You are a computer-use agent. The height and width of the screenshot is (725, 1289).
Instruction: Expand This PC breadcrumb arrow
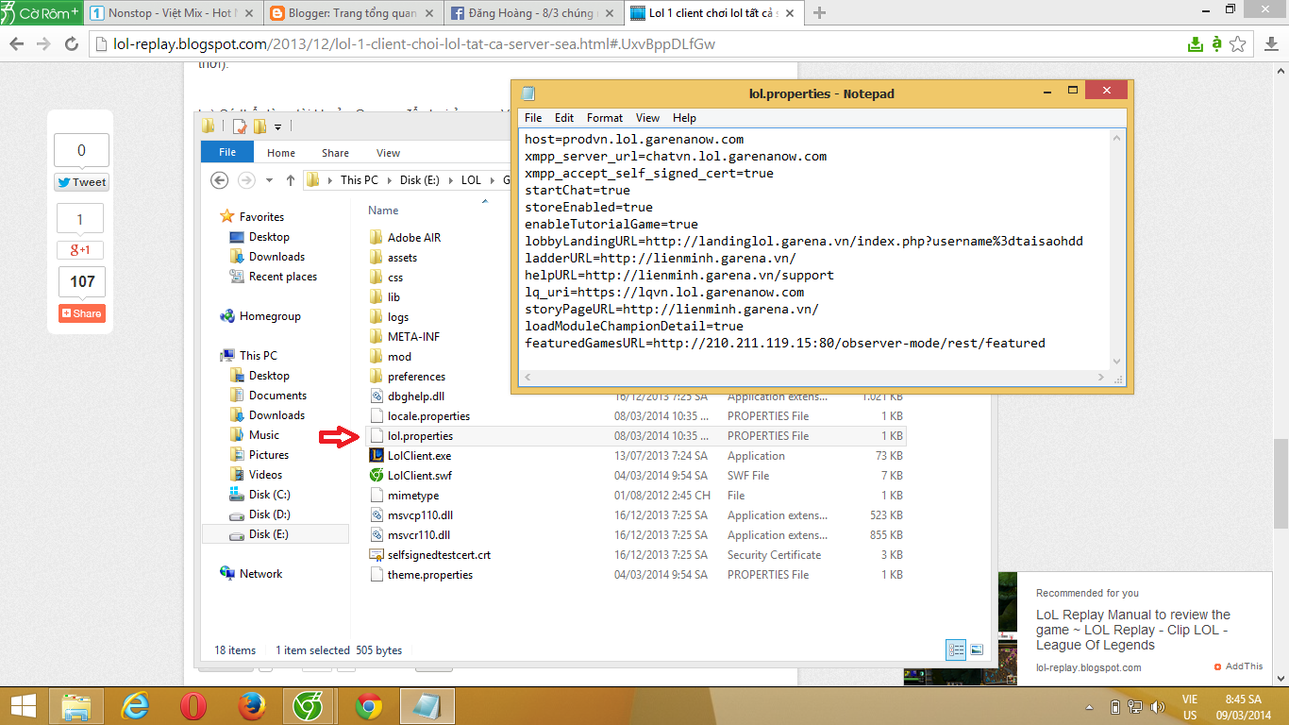pyautogui.click(x=389, y=179)
